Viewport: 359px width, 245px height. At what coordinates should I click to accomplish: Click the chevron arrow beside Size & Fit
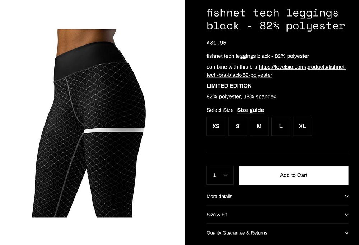[347, 215]
